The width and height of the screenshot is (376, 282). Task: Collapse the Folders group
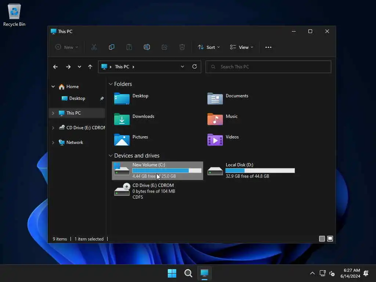coord(111,84)
